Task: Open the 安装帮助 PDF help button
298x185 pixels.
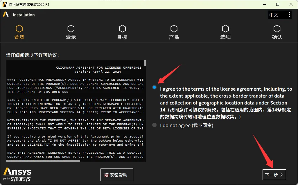Action: 117,175
